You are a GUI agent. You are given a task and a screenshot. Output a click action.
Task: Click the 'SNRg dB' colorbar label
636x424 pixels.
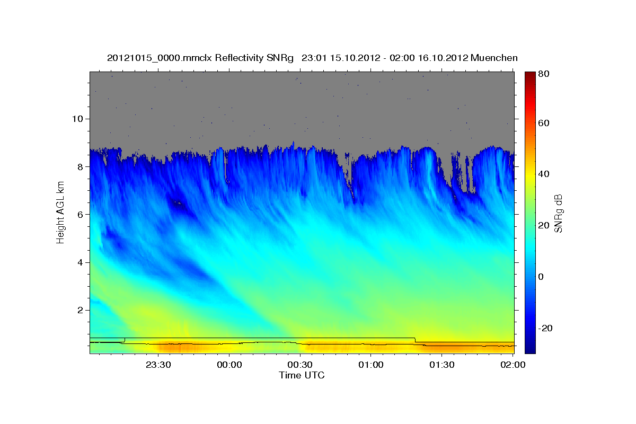click(x=558, y=213)
